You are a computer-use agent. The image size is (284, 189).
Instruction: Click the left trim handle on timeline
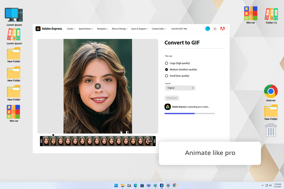[x=41, y=141]
